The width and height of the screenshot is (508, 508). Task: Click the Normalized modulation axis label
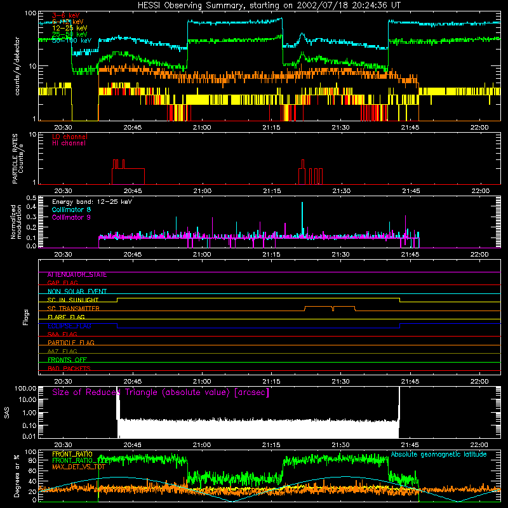click(16, 222)
